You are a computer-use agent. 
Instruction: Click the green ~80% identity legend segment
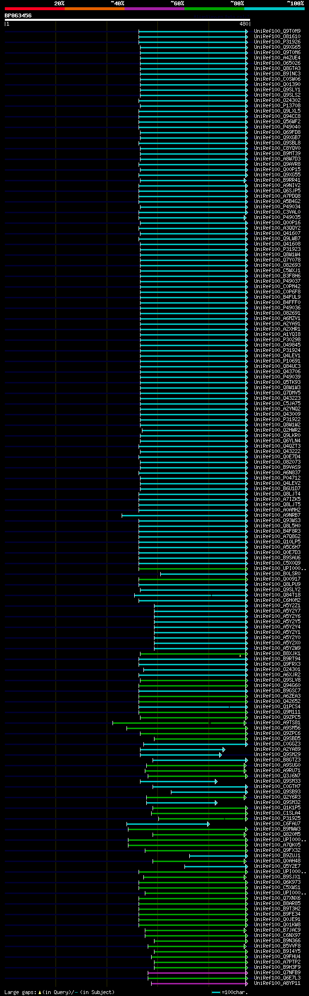(214, 9)
